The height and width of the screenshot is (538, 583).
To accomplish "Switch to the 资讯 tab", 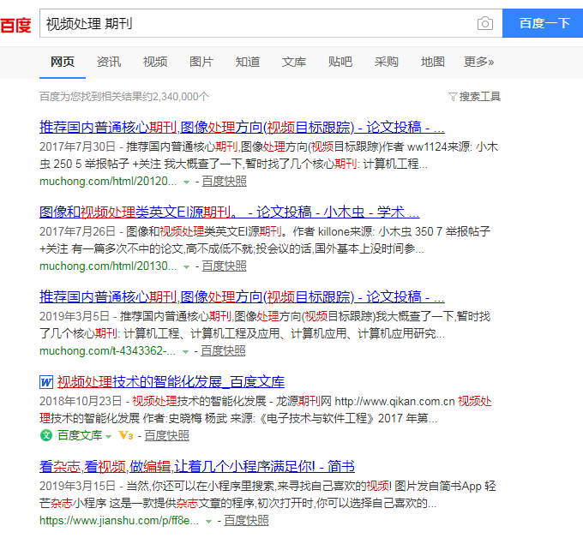I will pyautogui.click(x=109, y=62).
